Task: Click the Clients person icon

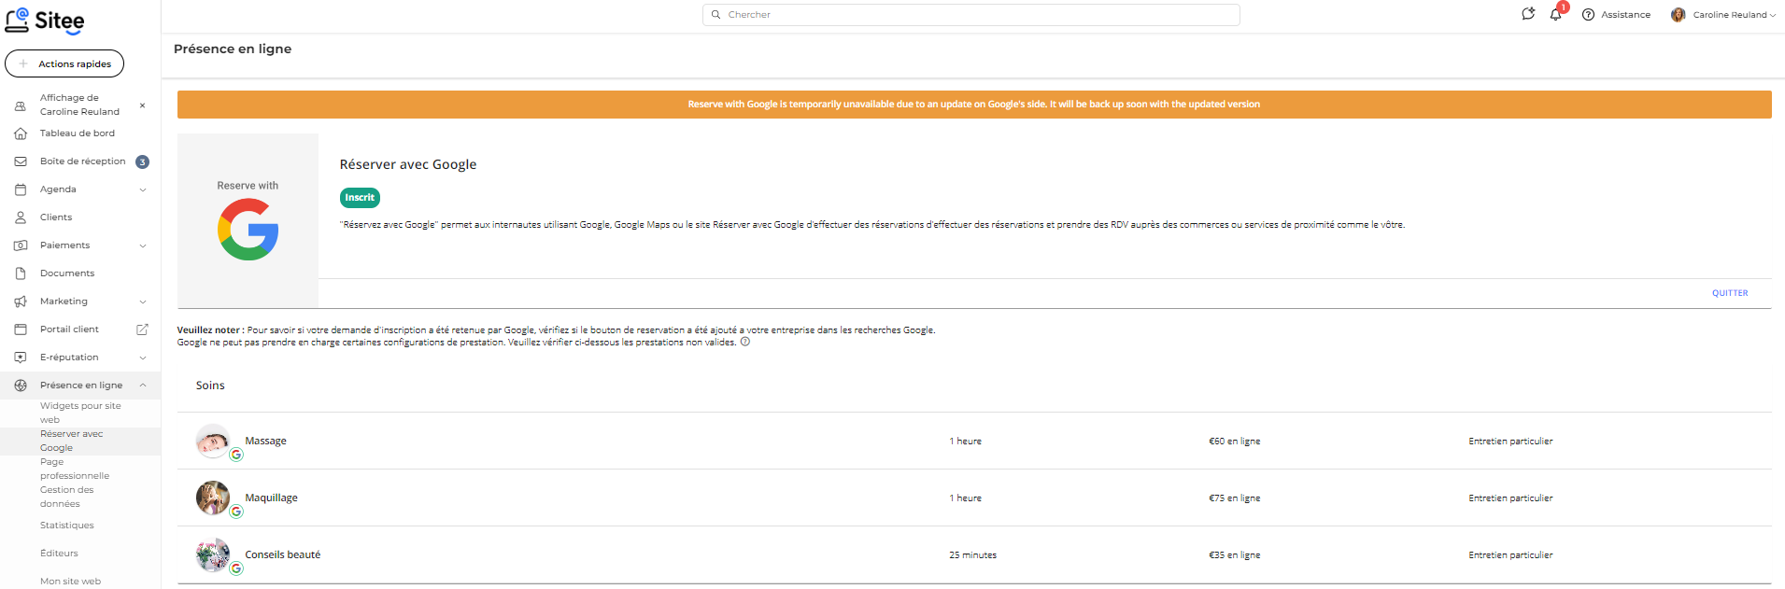Action: (x=21, y=217)
